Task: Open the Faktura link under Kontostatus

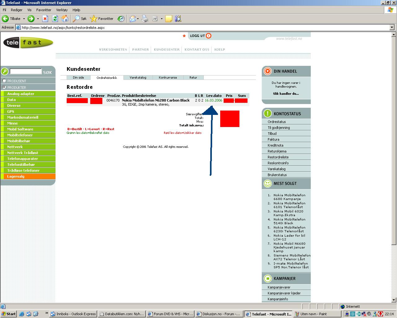Action: click(x=274, y=139)
